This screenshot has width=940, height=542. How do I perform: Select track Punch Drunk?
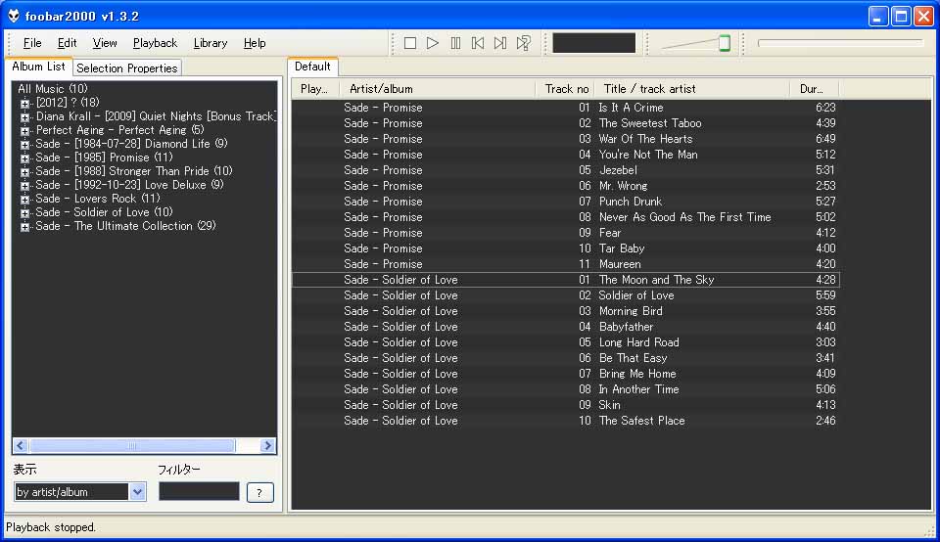point(565,202)
